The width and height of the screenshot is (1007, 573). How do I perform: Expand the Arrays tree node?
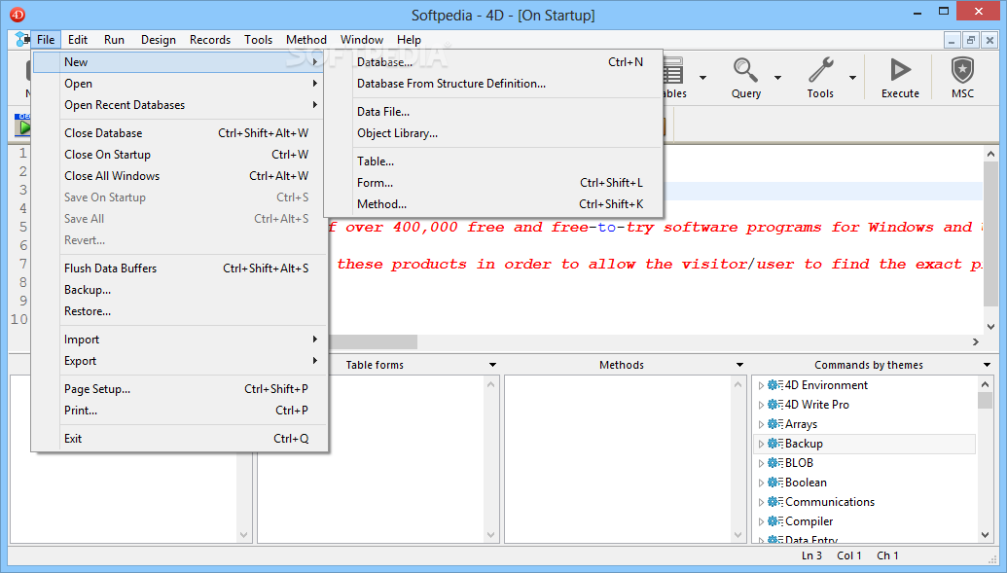pos(761,424)
